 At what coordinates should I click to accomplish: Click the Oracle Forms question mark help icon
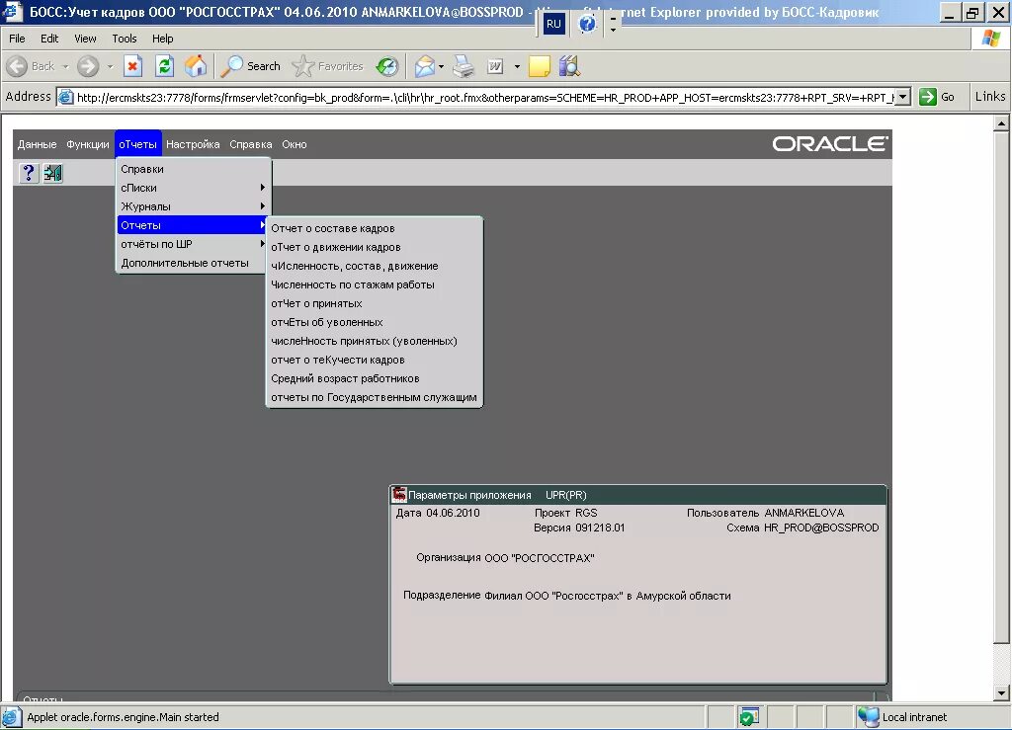(29, 173)
